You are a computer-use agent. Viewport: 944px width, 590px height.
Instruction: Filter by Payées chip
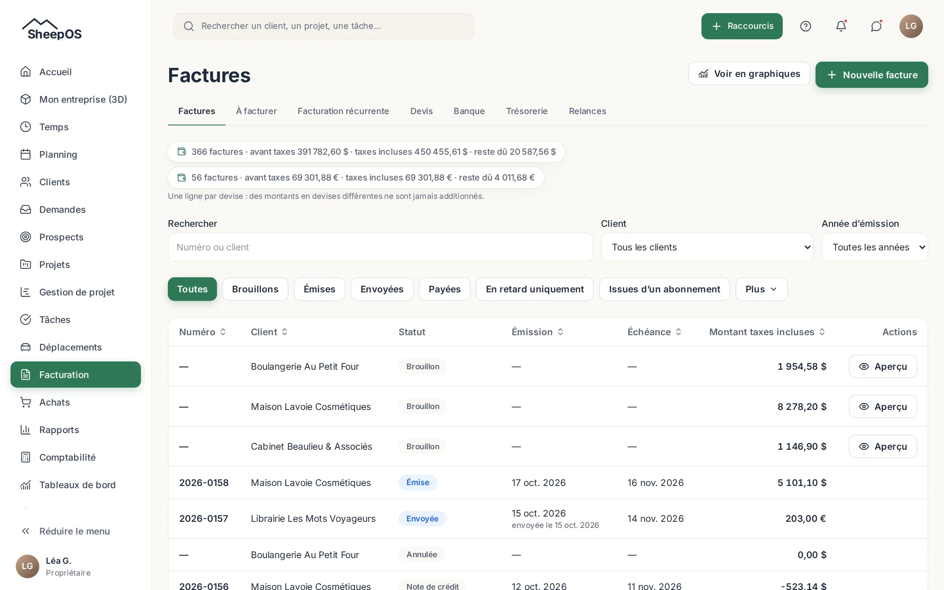click(x=444, y=289)
